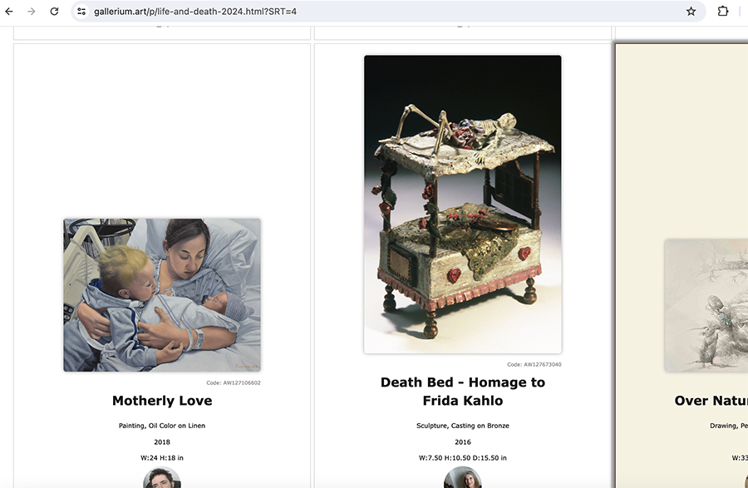This screenshot has width=748, height=488.
Task: Open the Over Nature drawing thumbnail
Action: click(x=706, y=305)
